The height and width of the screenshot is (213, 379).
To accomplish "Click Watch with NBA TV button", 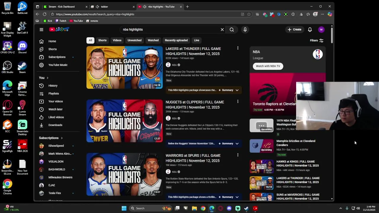I will [268, 66].
